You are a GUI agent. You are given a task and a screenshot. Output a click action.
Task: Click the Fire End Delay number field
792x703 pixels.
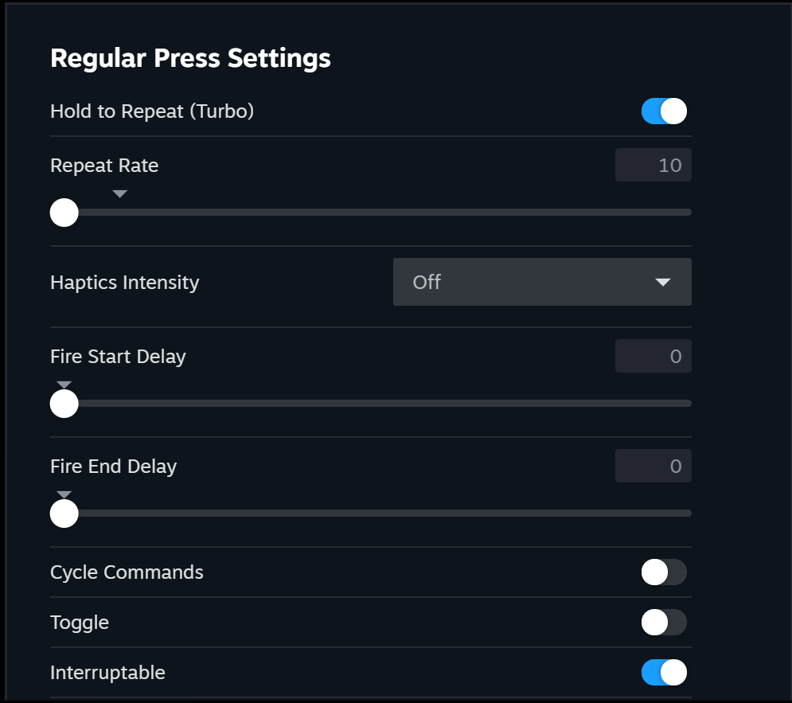(x=653, y=466)
